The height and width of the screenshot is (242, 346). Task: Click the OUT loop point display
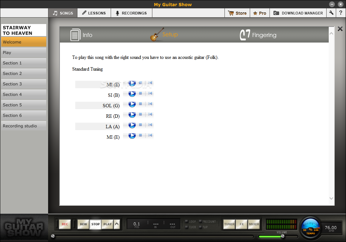[173, 225]
